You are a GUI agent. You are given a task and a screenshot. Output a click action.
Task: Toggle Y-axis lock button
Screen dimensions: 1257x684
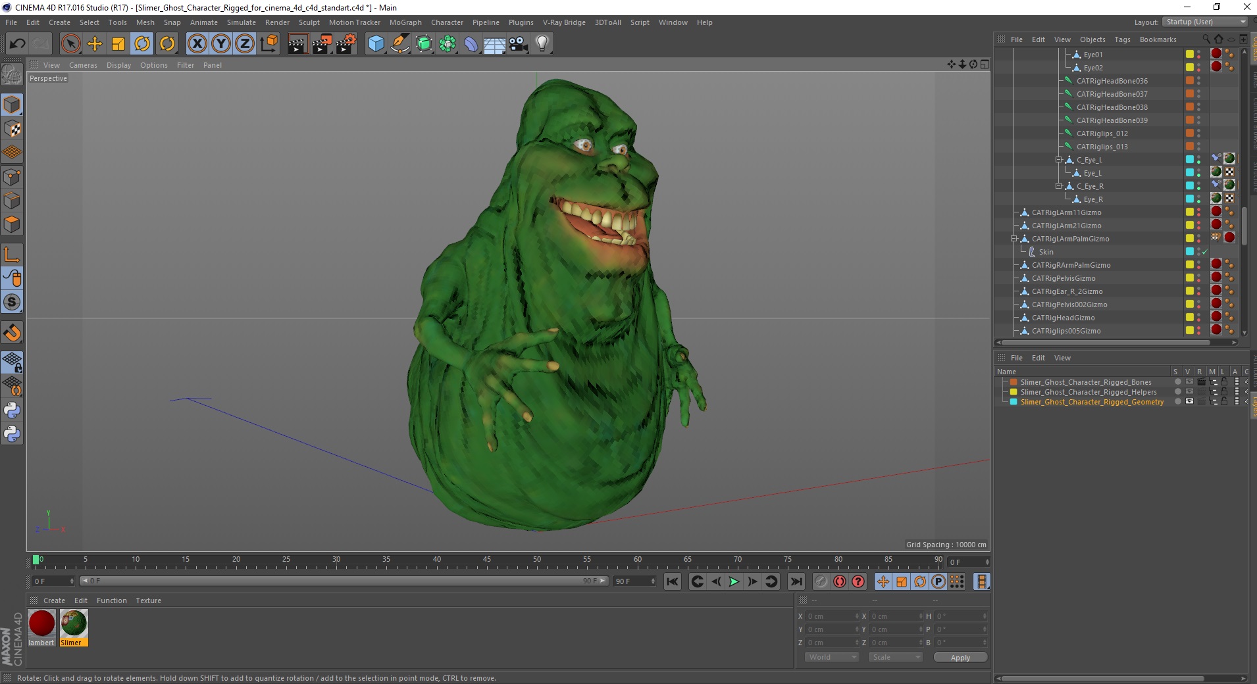click(221, 44)
